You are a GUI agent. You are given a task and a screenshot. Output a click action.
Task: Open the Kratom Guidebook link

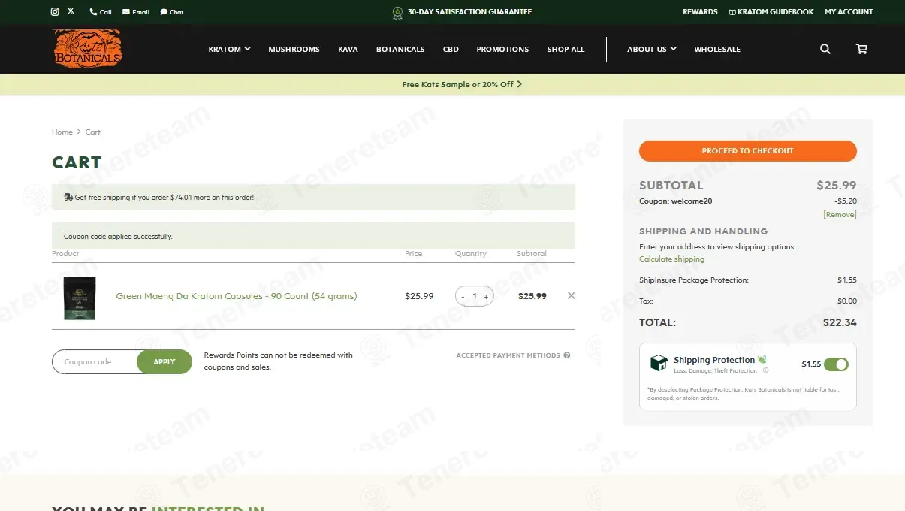pyautogui.click(x=771, y=12)
